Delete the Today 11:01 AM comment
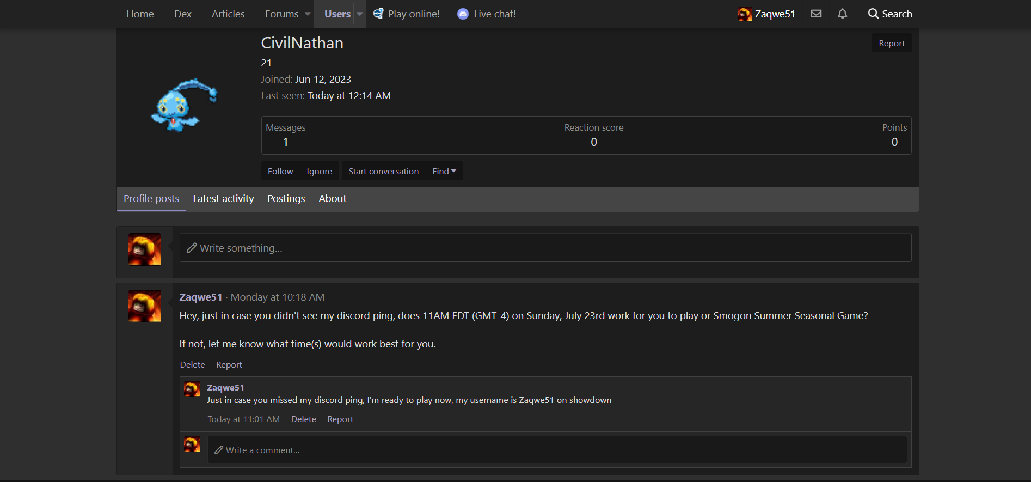Screen dimensions: 1031x482 304,419
